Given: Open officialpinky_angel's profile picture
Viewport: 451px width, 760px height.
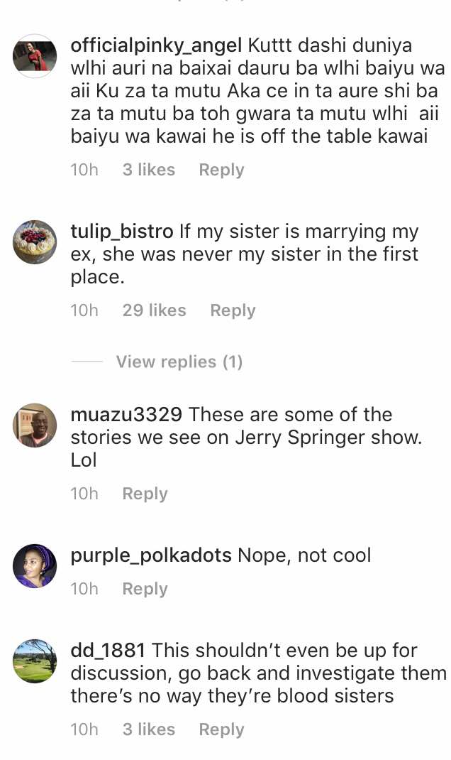Looking at the screenshot, I should (x=35, y=55).
